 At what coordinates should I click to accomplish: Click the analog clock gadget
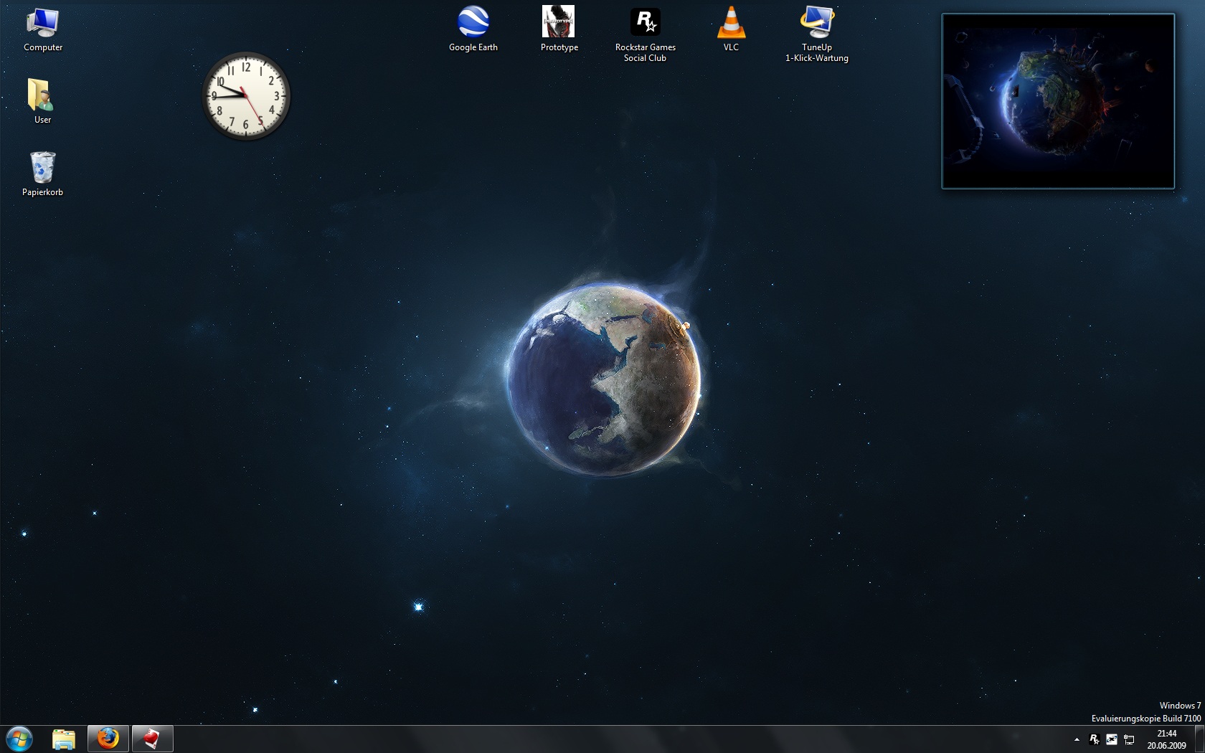246,95
